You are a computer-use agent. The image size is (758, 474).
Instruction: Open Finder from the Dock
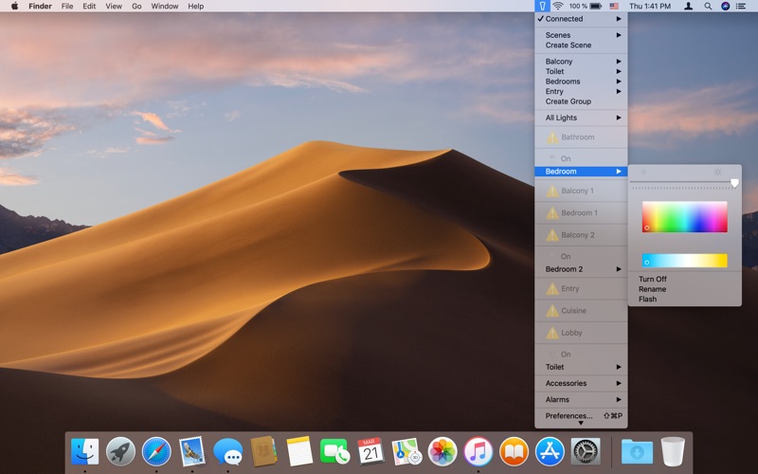[x=84, y=451]
